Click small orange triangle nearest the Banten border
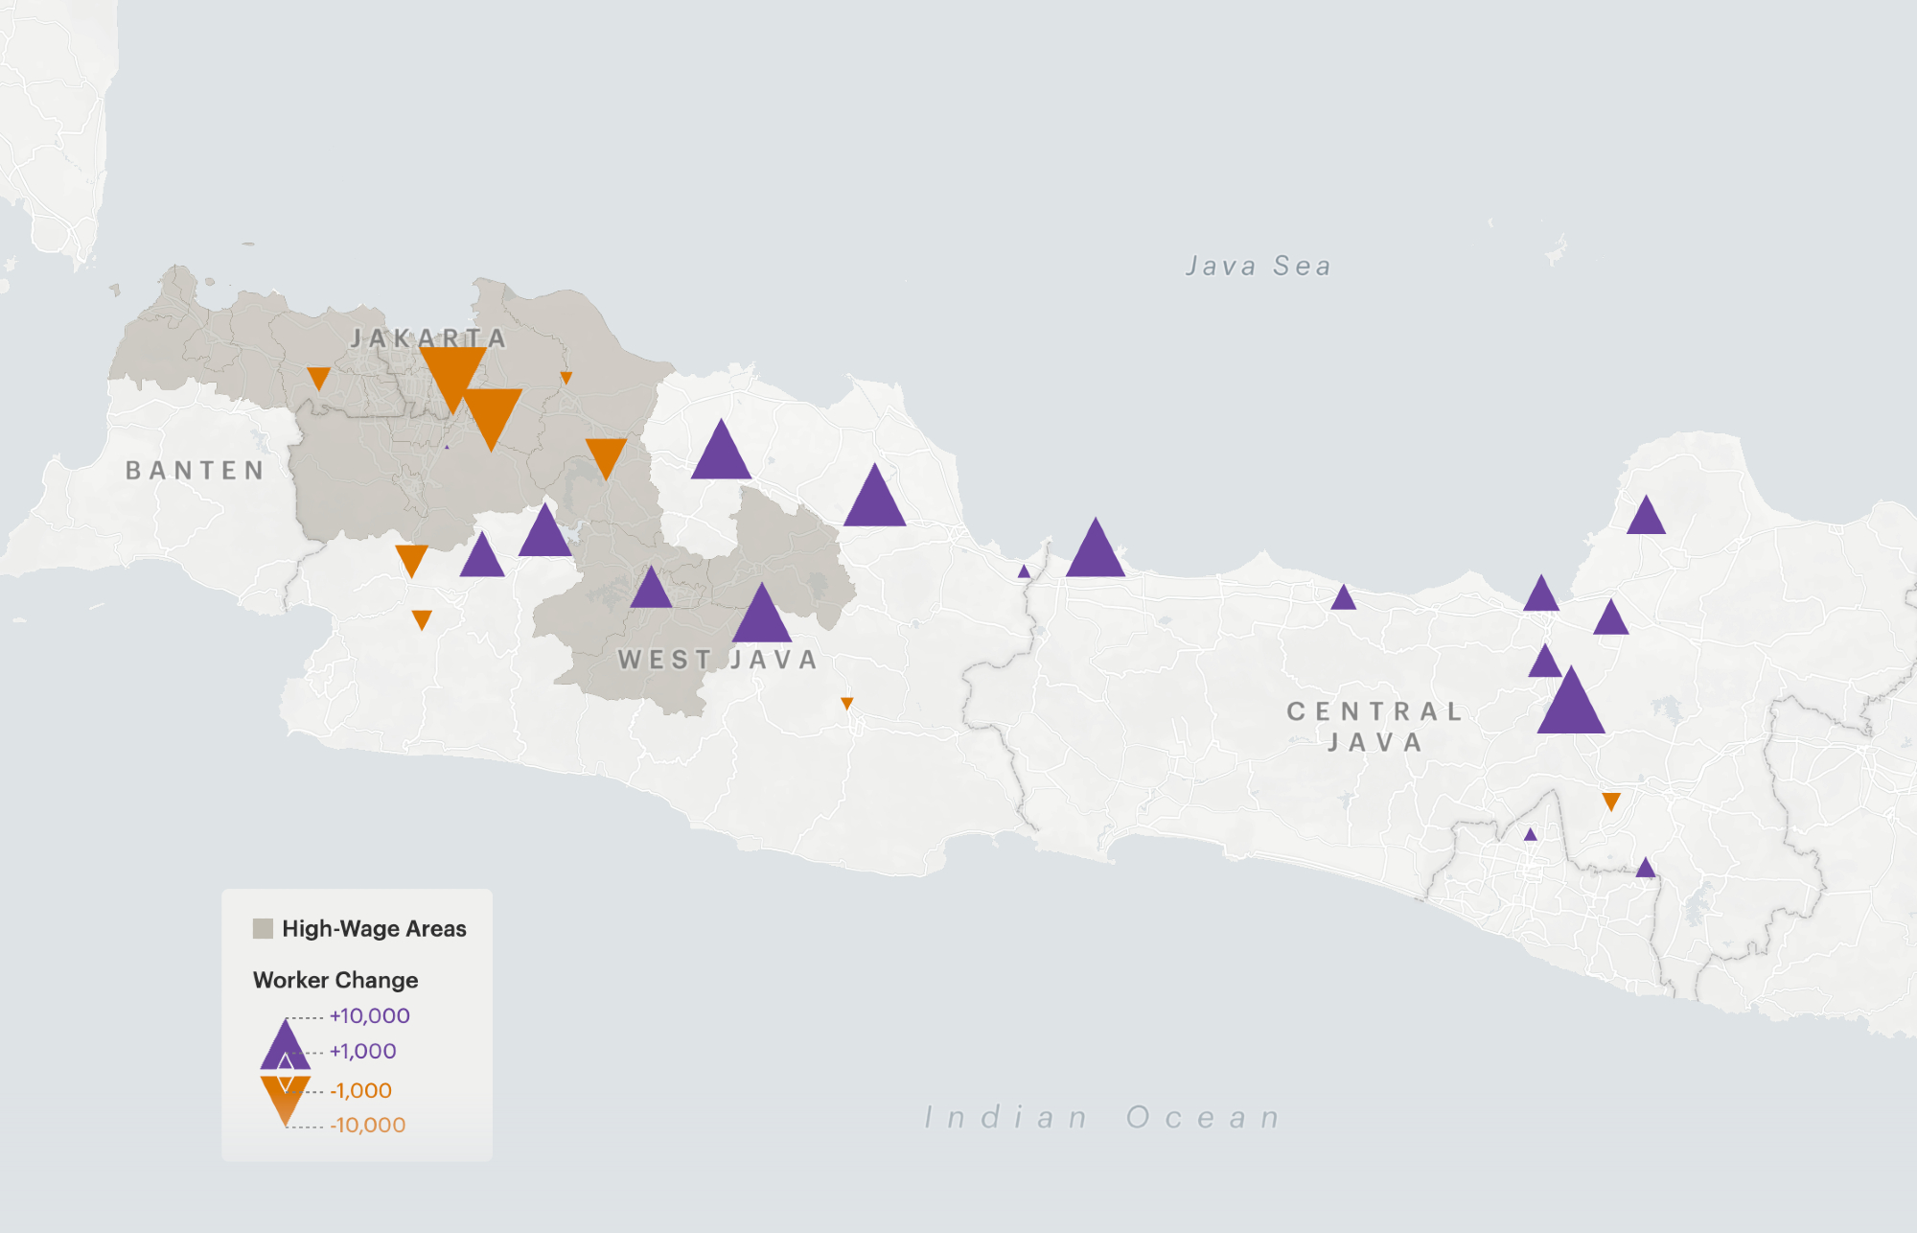1917x1233 pixels. (x=318, y=377)
